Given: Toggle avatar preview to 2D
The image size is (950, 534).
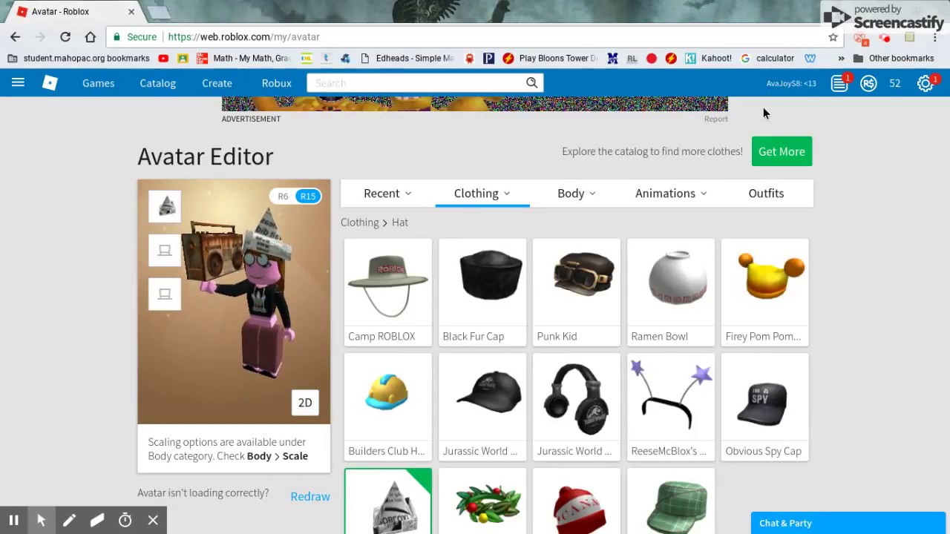Looking at the screenshot, I should tap(305, 403).
